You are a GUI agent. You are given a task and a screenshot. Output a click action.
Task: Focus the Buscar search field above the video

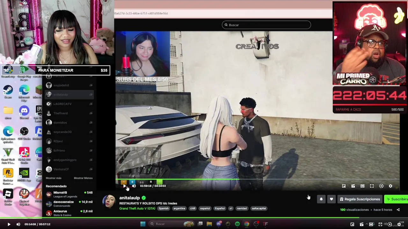pyautogui.click(x=266, y=25)
